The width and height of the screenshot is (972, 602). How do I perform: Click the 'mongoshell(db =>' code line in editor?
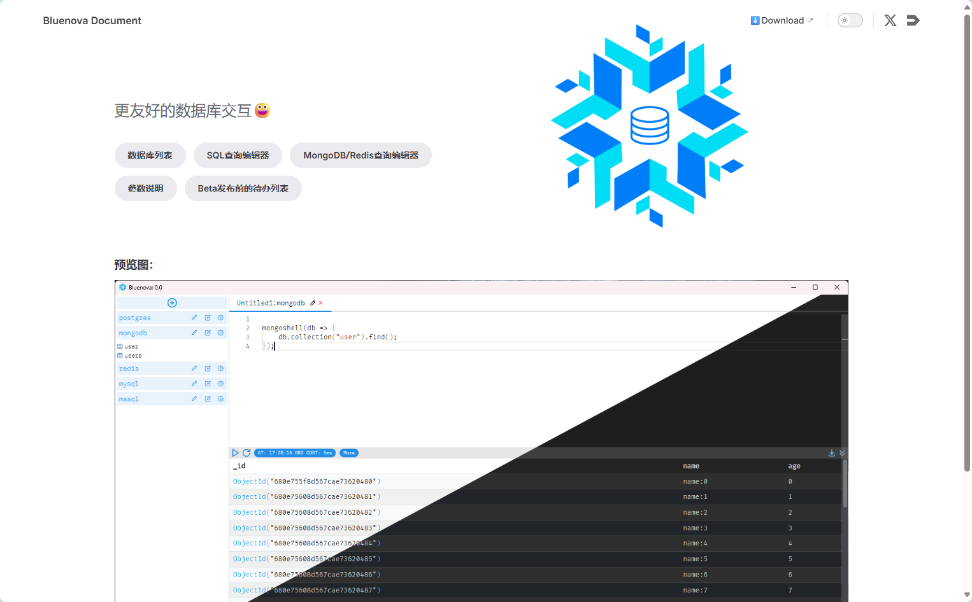point(299,328)
